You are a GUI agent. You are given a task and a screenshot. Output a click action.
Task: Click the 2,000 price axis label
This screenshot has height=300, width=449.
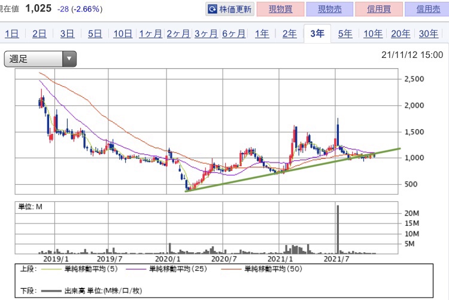(x=414, y=105)
